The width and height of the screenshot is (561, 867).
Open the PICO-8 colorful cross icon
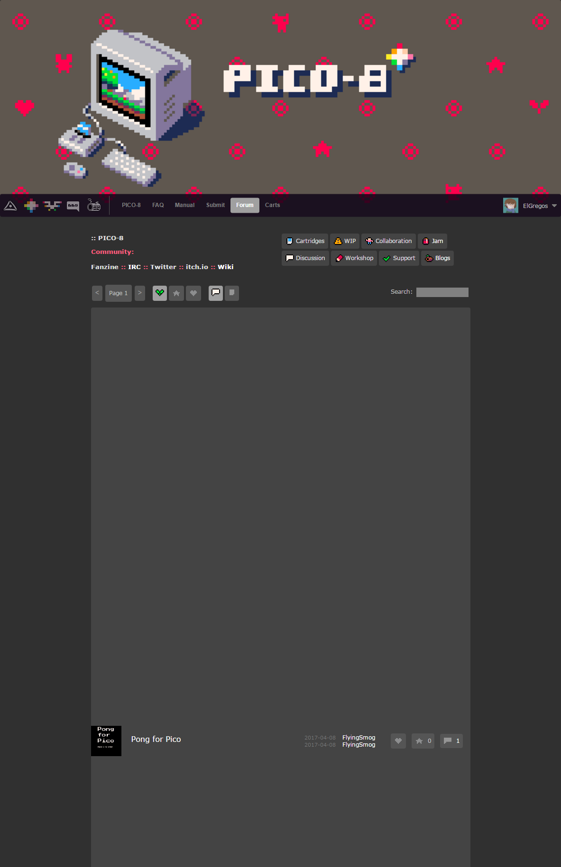point(31,206)
